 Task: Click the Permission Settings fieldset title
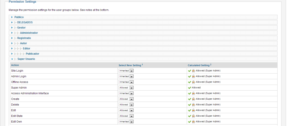click(x=23, y=2)
